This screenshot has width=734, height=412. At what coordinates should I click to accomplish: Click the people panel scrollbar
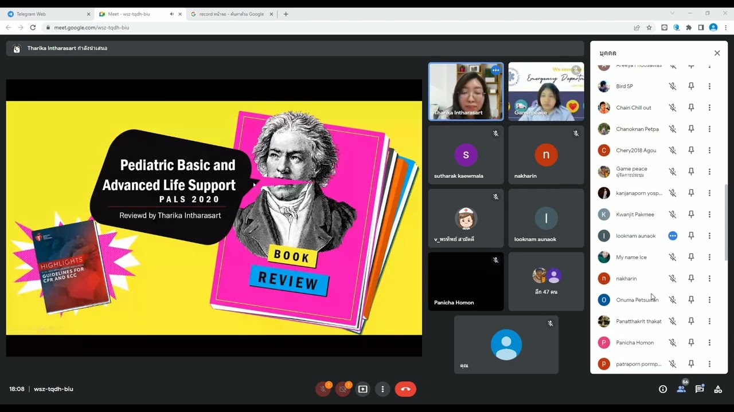[726, 222]
